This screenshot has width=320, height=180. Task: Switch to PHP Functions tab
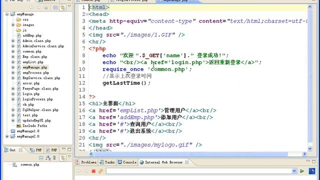click(x=51, y=150)
